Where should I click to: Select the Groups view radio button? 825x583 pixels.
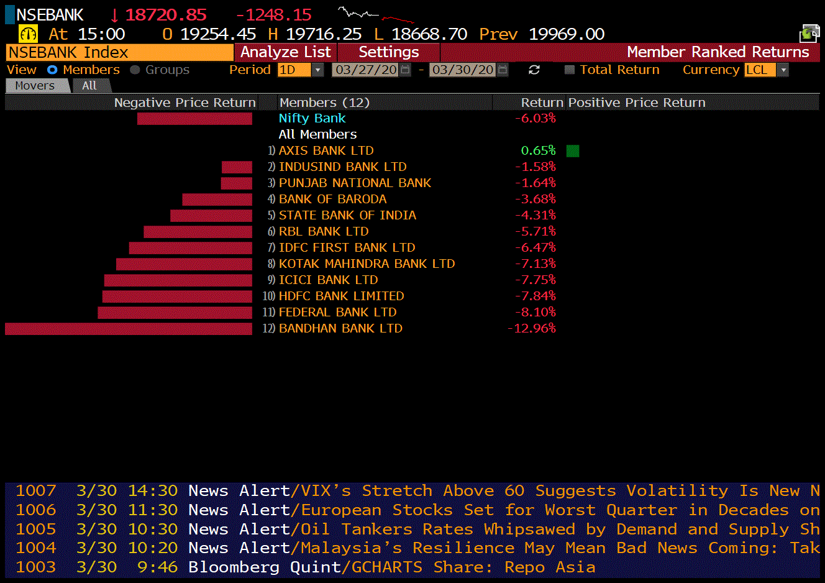135,70
